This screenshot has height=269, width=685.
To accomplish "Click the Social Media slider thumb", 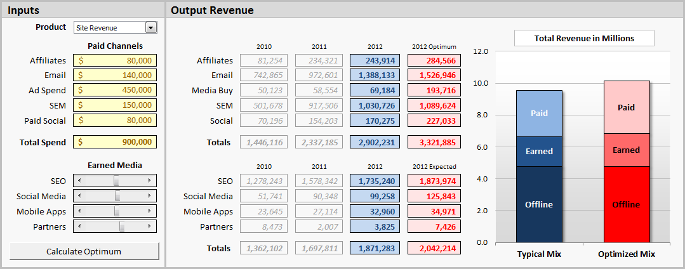I will [117, 196].
